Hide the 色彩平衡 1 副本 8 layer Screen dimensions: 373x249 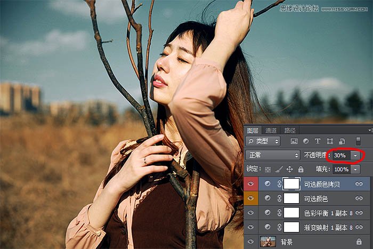tap(251, 213)
